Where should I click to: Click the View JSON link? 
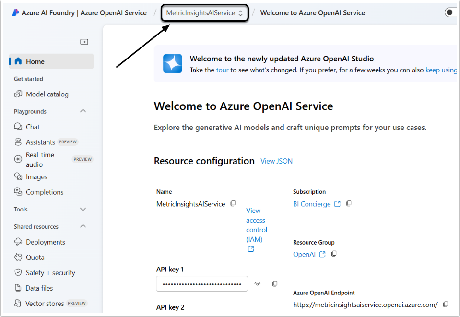pos(276,161)
